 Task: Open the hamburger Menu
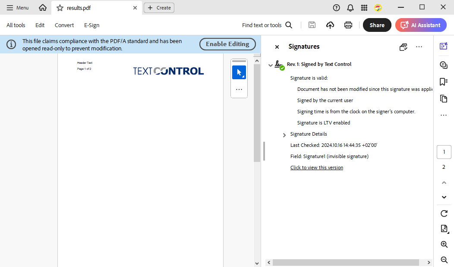coord(18,8)
